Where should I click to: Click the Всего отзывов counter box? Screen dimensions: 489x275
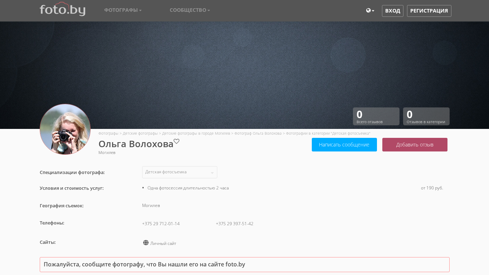click(x=376, y=116)
